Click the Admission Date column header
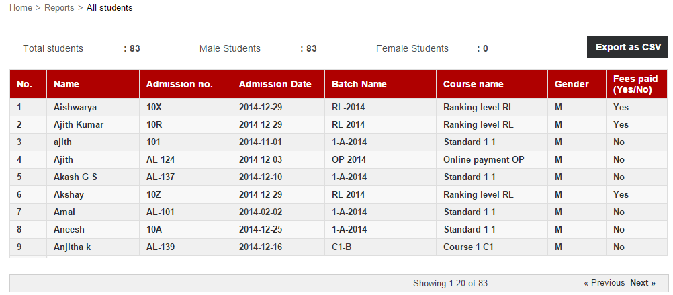 (275, 84)
